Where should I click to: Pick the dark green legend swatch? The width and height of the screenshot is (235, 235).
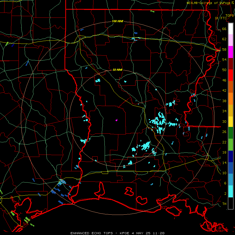(x=231, y=133)
